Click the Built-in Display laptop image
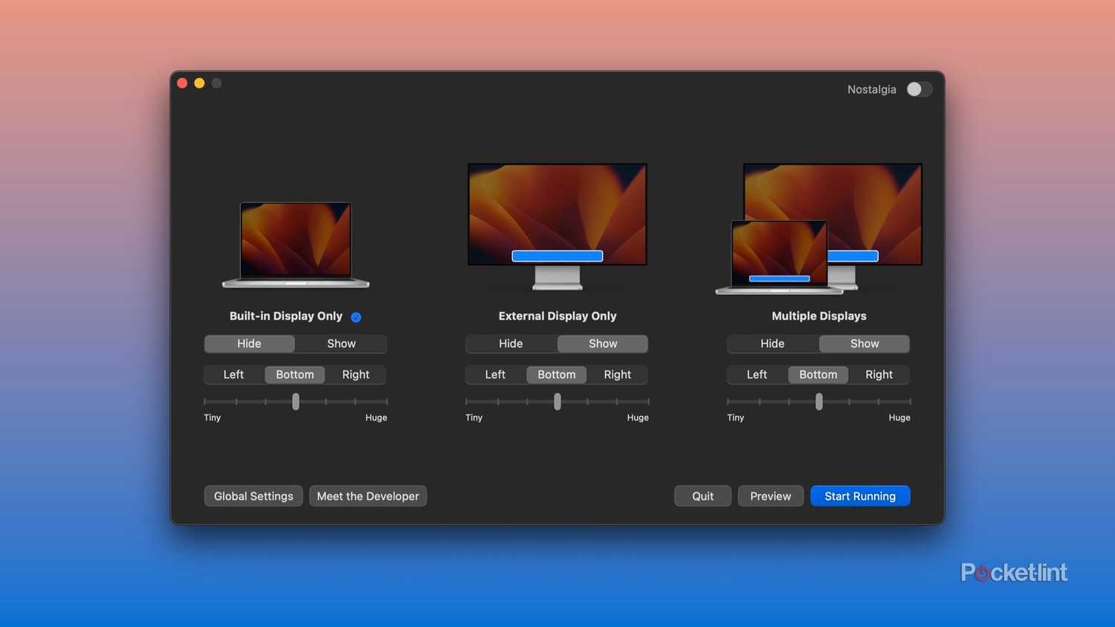 pos(296,244)
